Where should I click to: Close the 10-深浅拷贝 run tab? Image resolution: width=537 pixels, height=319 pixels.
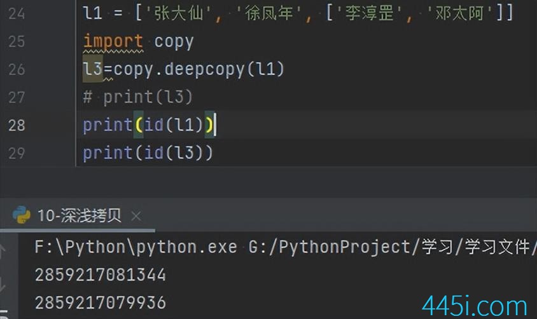pyautogui.click(x=136, y=216)
